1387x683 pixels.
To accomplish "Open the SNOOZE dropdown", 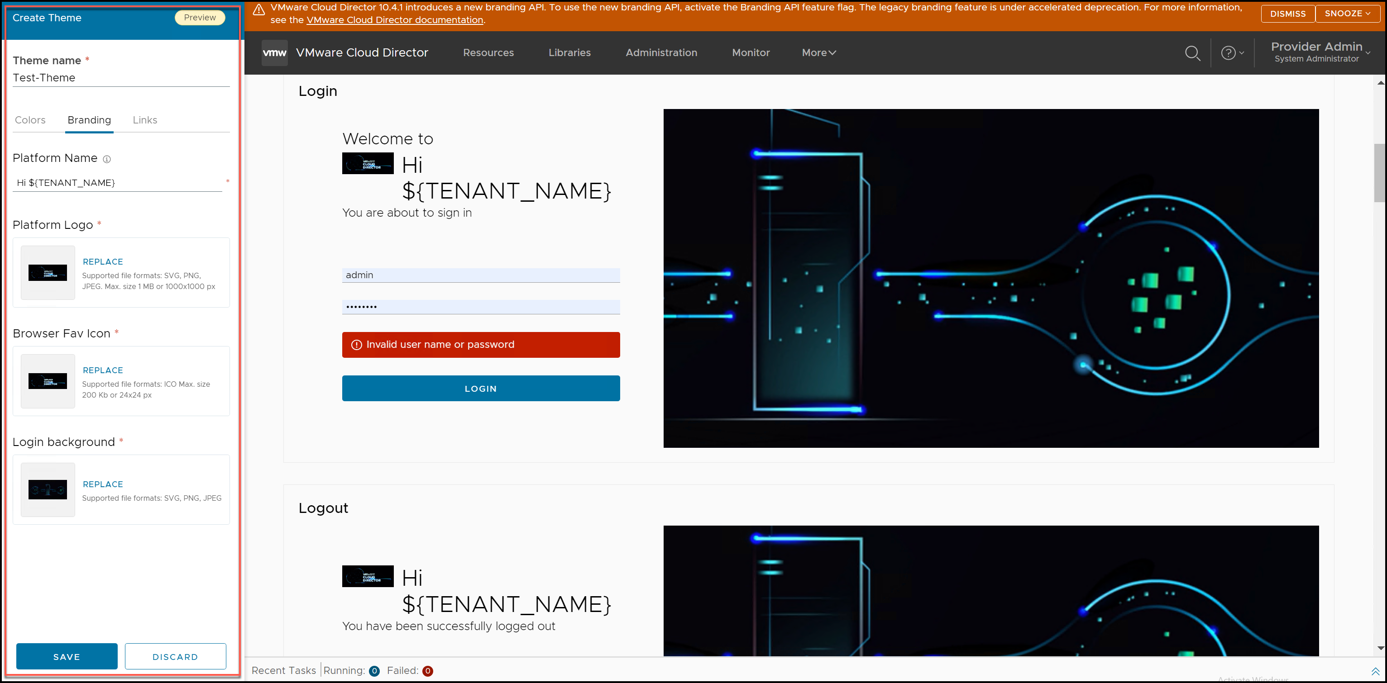I will 1347,14.
